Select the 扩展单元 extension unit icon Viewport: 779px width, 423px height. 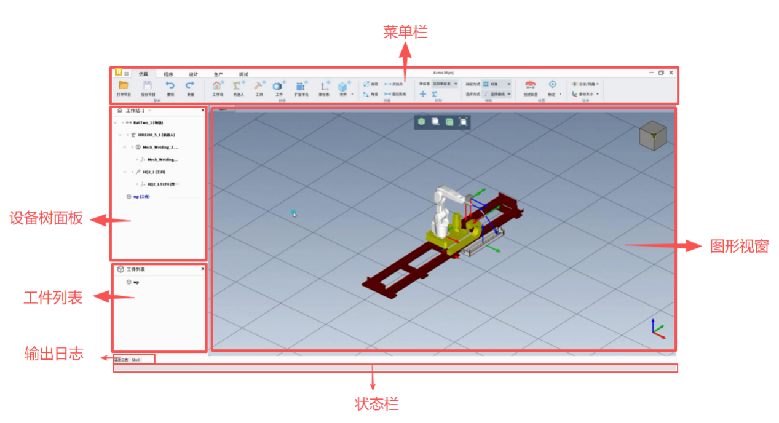point(301,86)
